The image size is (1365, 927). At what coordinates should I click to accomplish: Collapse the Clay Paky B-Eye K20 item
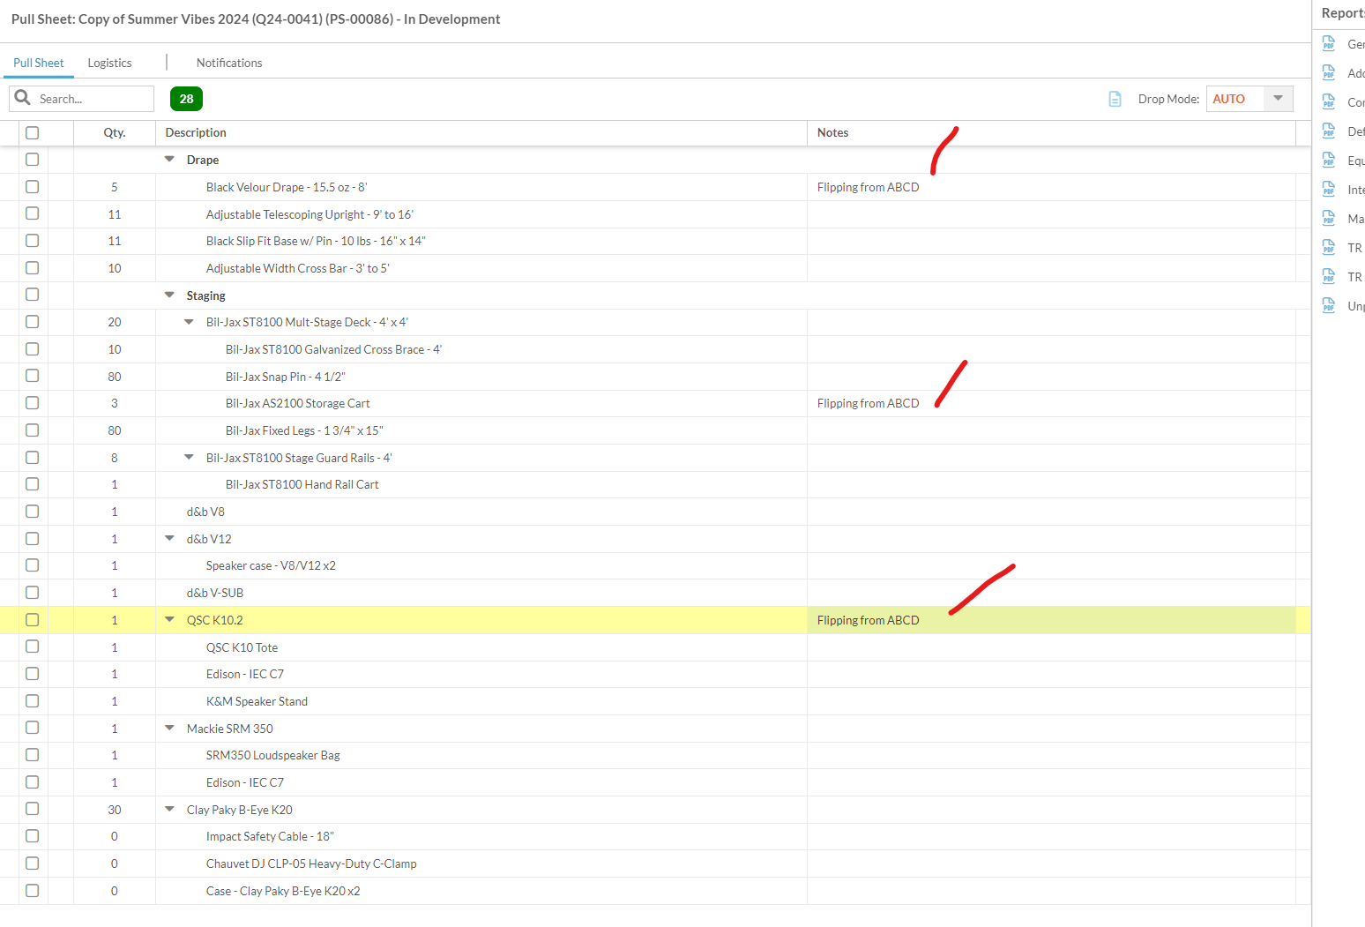pyautogui.click(x=170, y=810)
